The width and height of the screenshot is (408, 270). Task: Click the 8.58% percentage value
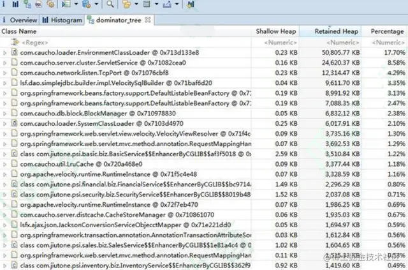click(x=397, y=63)
